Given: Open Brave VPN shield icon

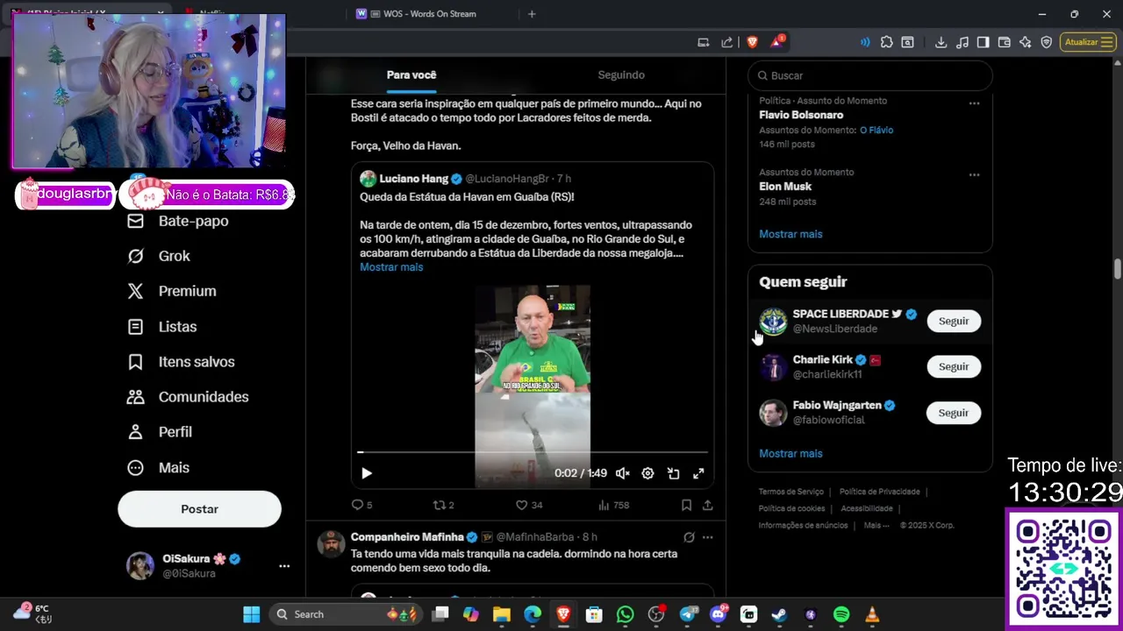Looking at the screenshot, I should tap(1047, 42).
